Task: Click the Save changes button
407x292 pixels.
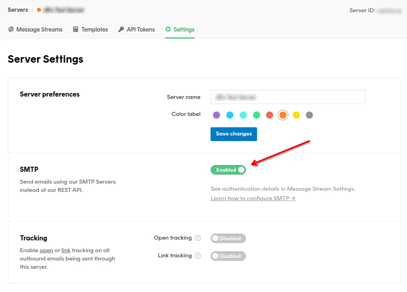Action: pos(233,134)
